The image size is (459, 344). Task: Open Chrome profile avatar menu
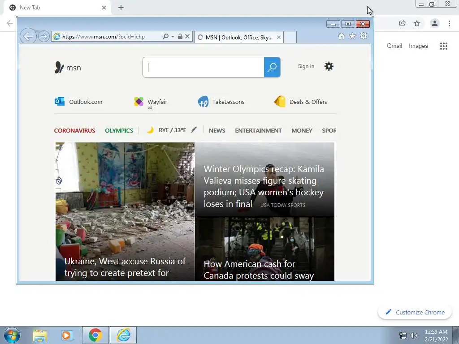click(x=435, y=23)
